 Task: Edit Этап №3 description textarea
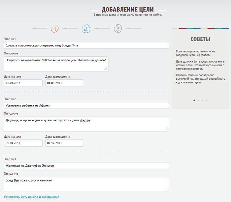[x=86, y=184]
